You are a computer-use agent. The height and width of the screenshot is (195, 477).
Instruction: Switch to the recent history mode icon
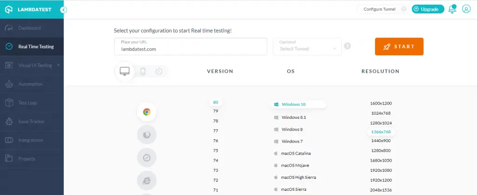coord(159,71)
